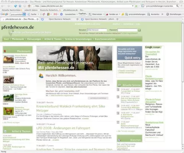Open Termine & Veranstaltungen in the navigation

(x=78, y=39)
